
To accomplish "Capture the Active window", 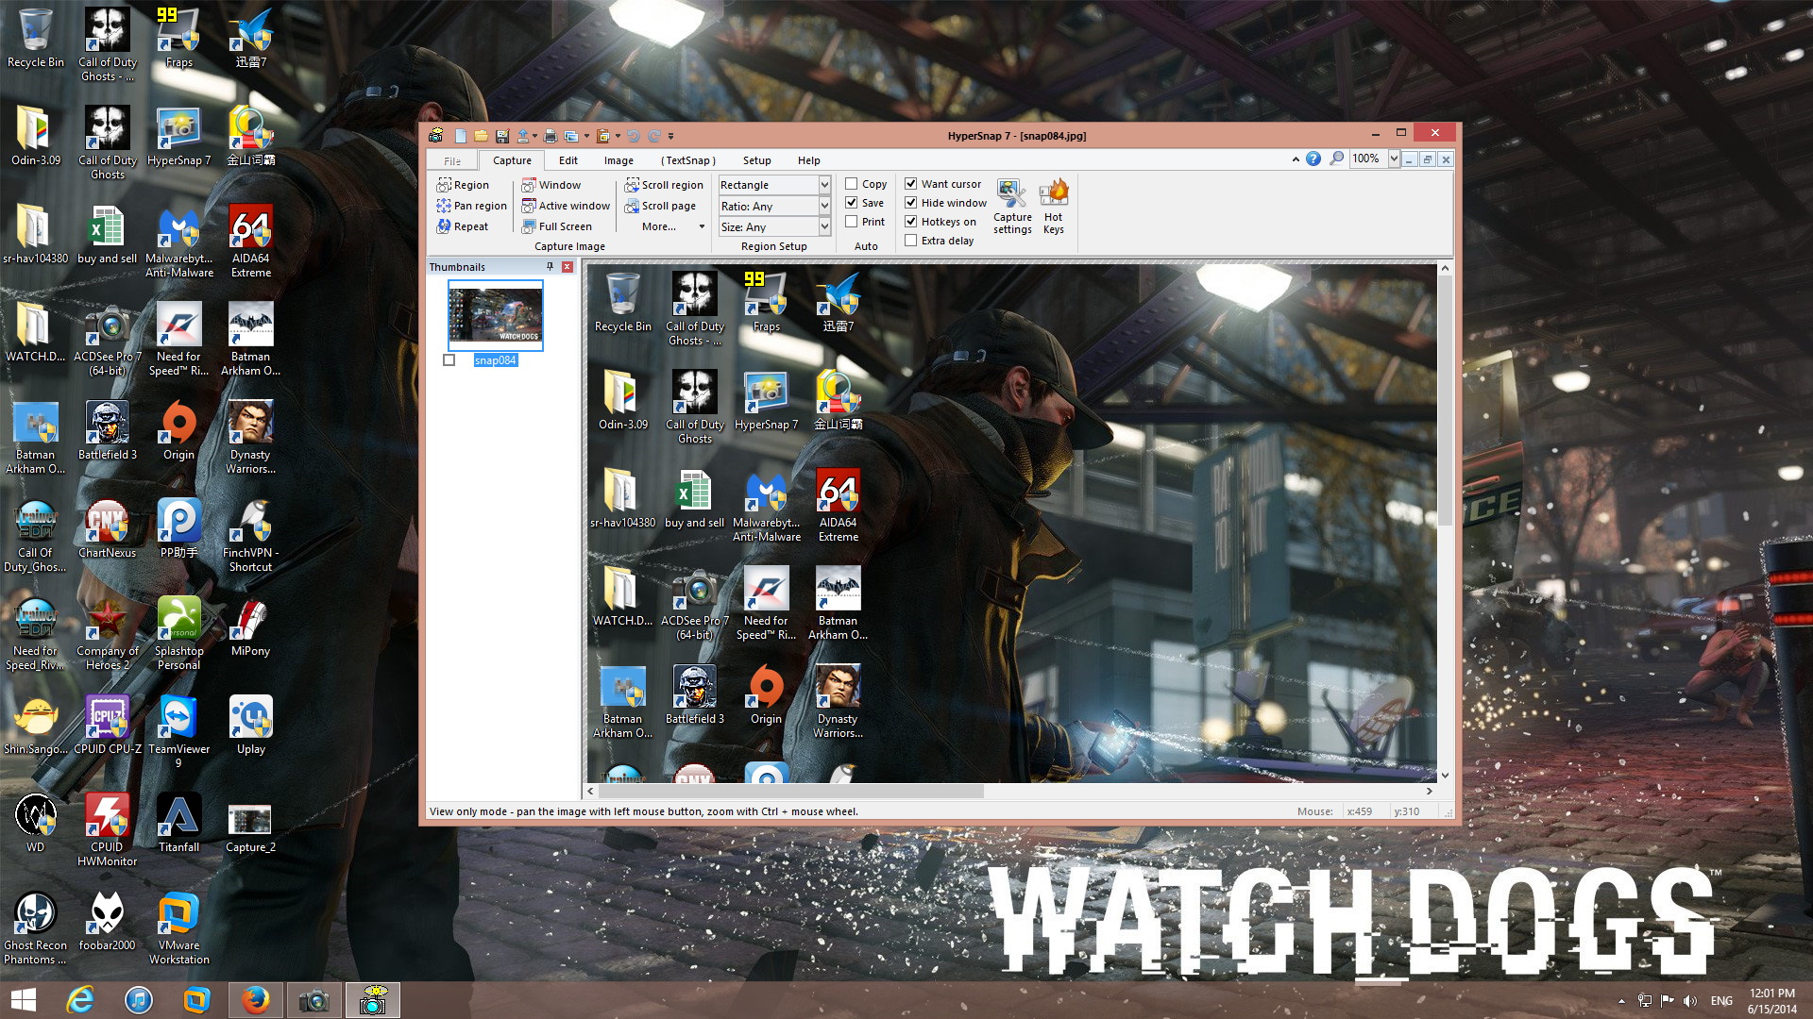I will pyautogui.click(x=566, y=206).
